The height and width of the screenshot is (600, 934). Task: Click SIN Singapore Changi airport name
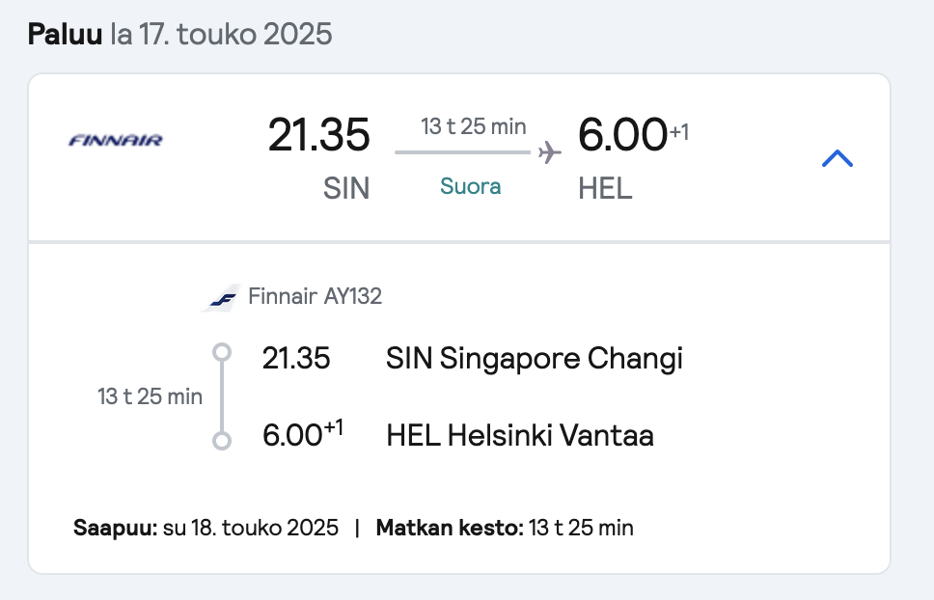[535, 358]
